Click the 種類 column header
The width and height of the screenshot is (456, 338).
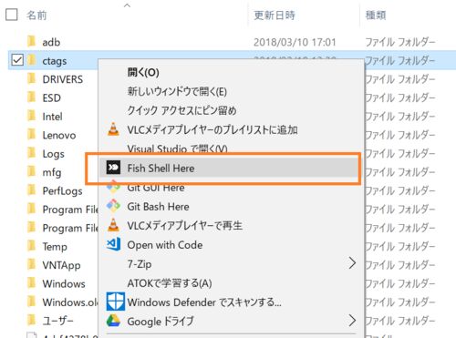tap(376, 15)
